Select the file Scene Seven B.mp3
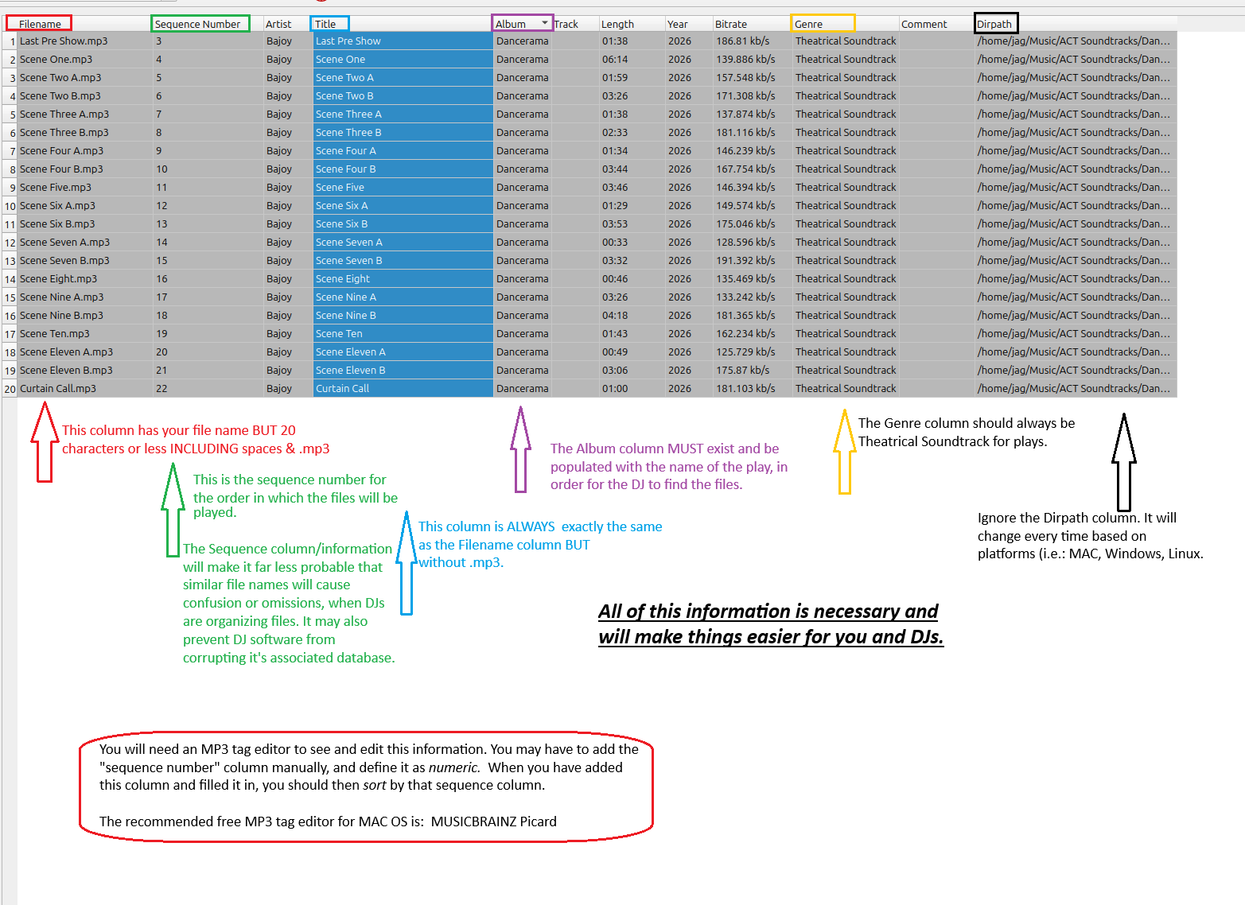 tap(64, 260)
